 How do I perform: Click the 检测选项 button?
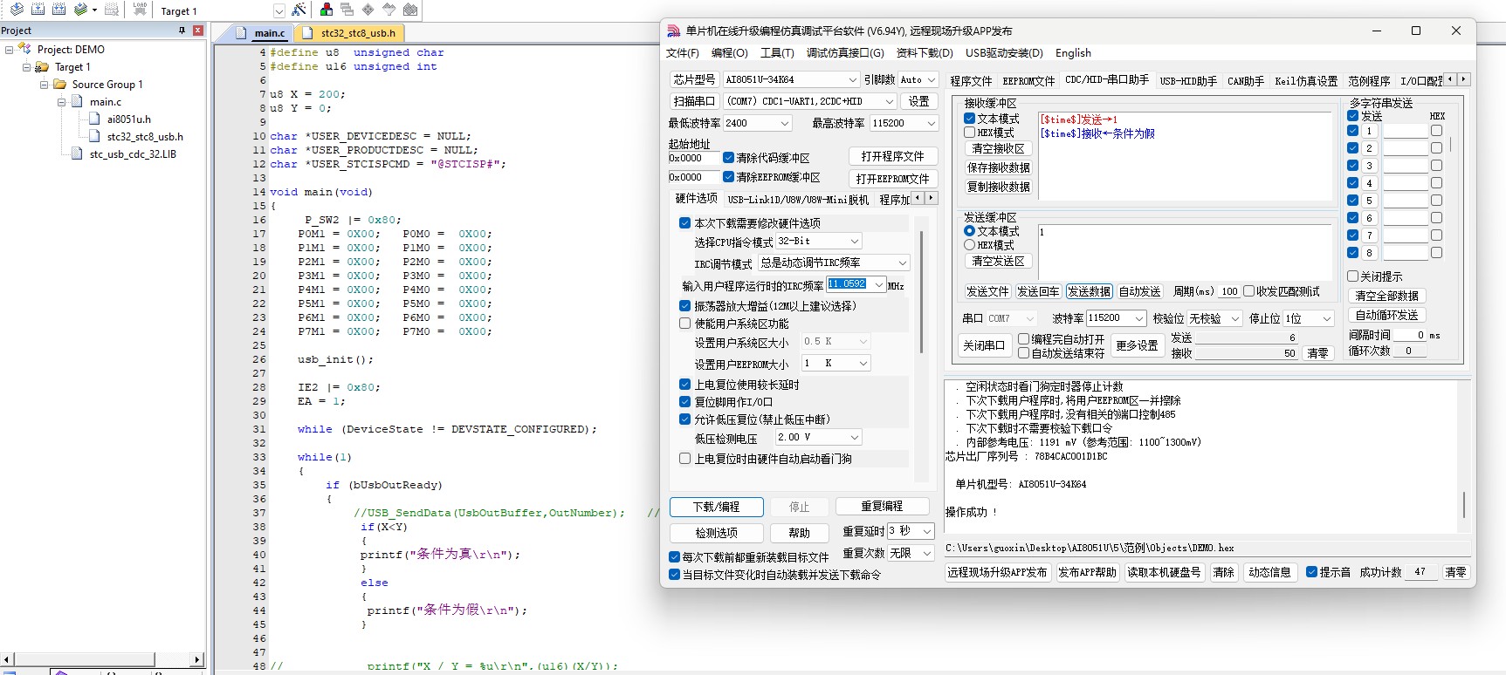[x=717, y=533]
